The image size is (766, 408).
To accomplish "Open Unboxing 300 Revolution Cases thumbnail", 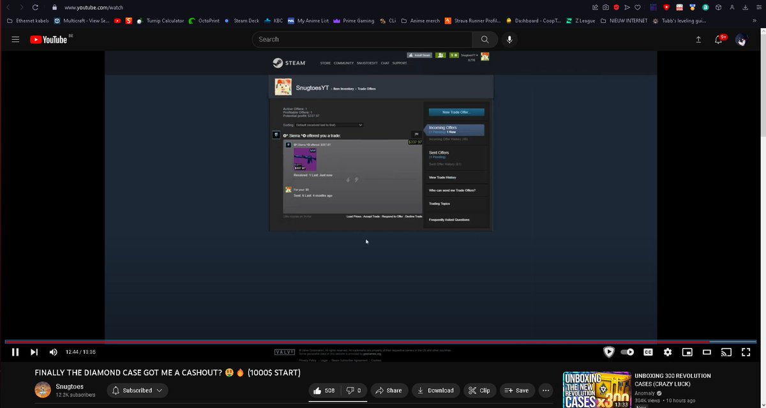I will click(596, 389).
